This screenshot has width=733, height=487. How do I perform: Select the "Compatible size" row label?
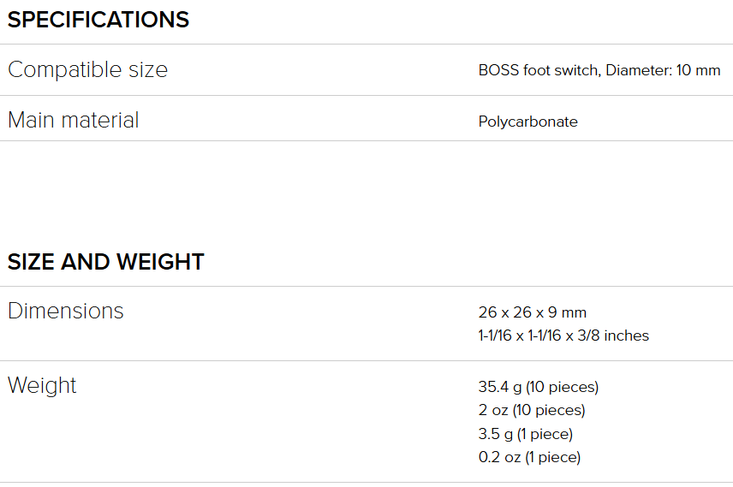tap(87, 70)
